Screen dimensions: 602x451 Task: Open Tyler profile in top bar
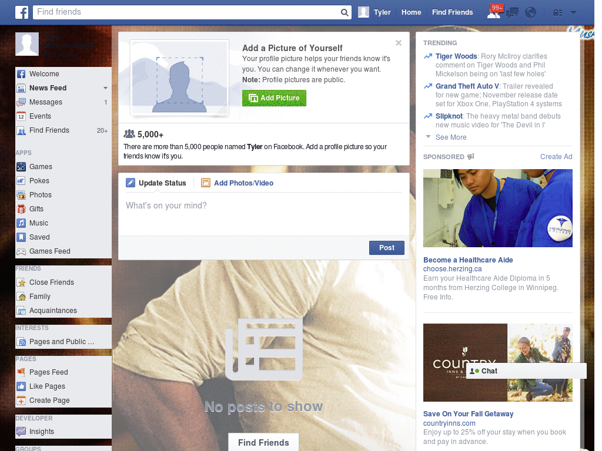[x=374, y=12]
